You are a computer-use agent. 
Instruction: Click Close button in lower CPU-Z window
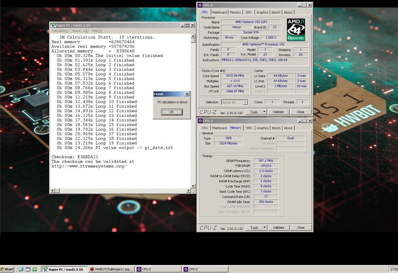pyautogui.click(x=301, y=228)
